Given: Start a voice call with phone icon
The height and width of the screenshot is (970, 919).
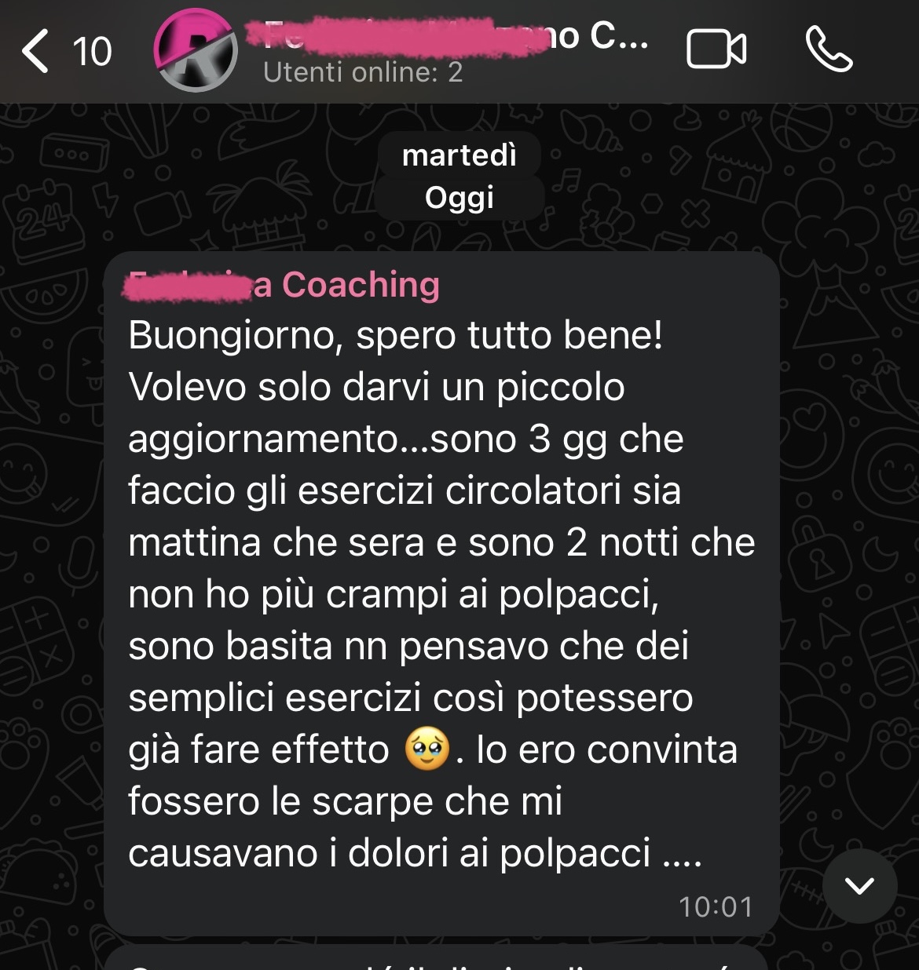Looking at the screenshot, I should (829, 50).
